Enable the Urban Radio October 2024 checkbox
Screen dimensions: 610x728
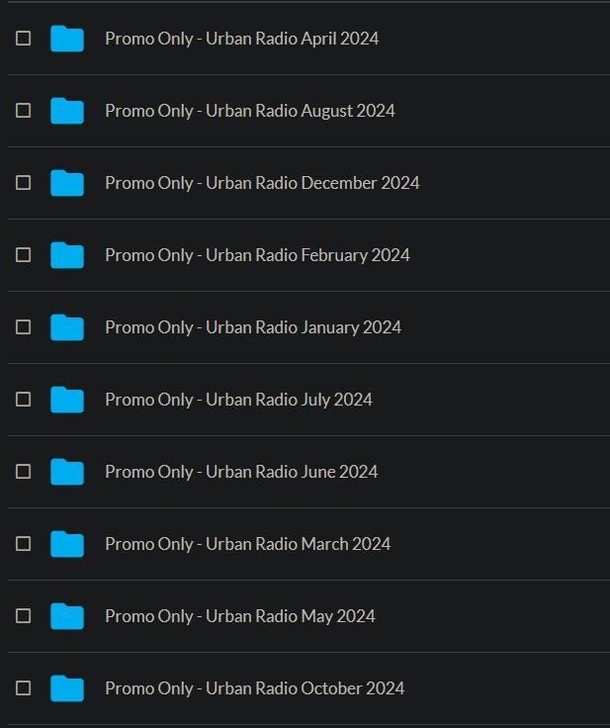pyautogui.click(x=24, y=688)
